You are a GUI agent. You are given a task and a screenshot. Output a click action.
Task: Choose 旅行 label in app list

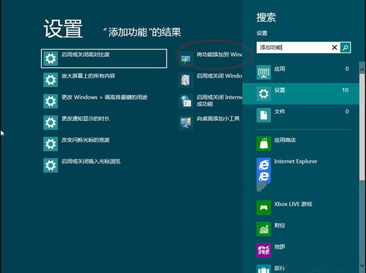[x=279, y=268]
